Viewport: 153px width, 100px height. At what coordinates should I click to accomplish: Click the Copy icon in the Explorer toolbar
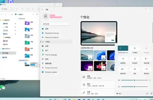(17, 9)
